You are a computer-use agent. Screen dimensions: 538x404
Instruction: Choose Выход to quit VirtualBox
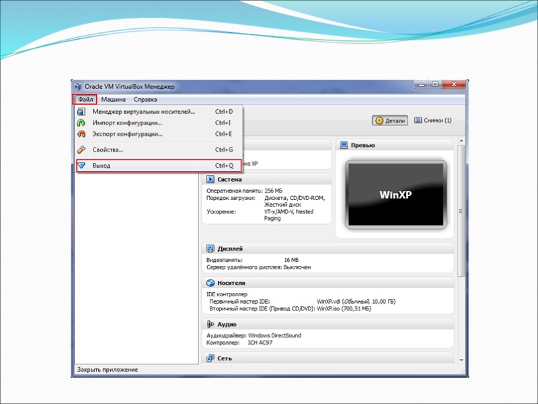[159, 166]
